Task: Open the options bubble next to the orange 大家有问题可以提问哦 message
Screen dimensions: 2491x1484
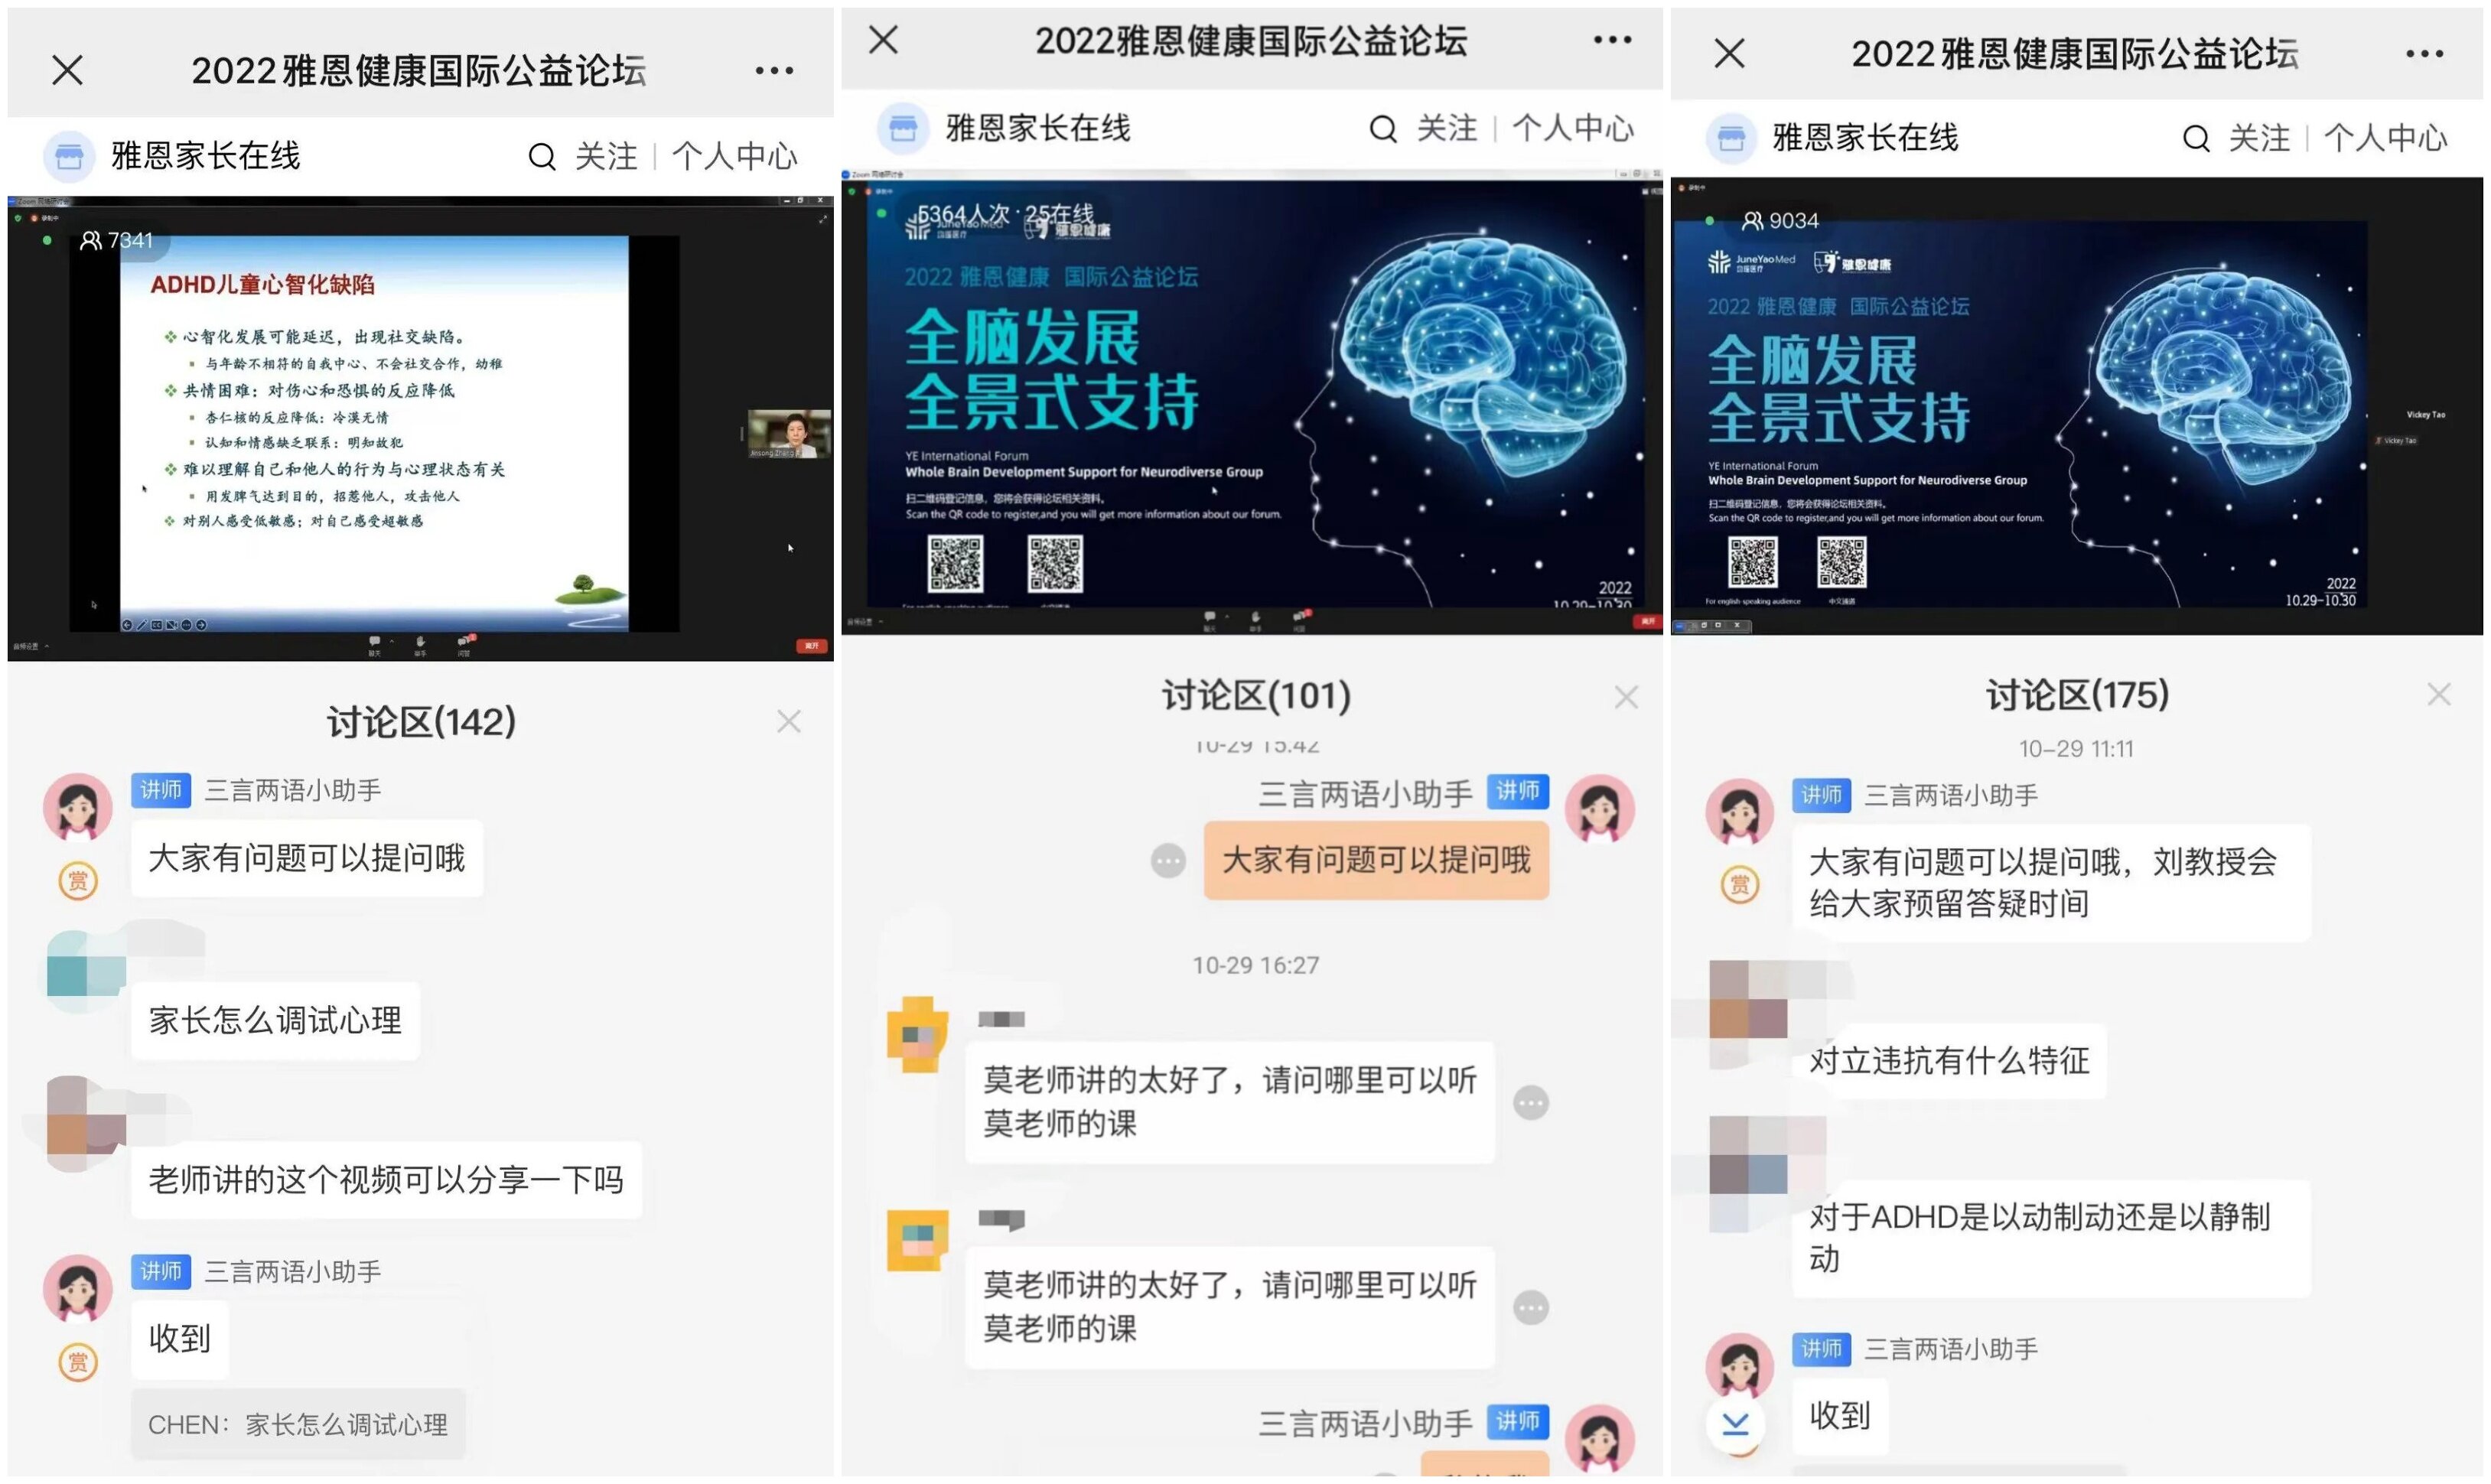Action: click(1168, 861)
